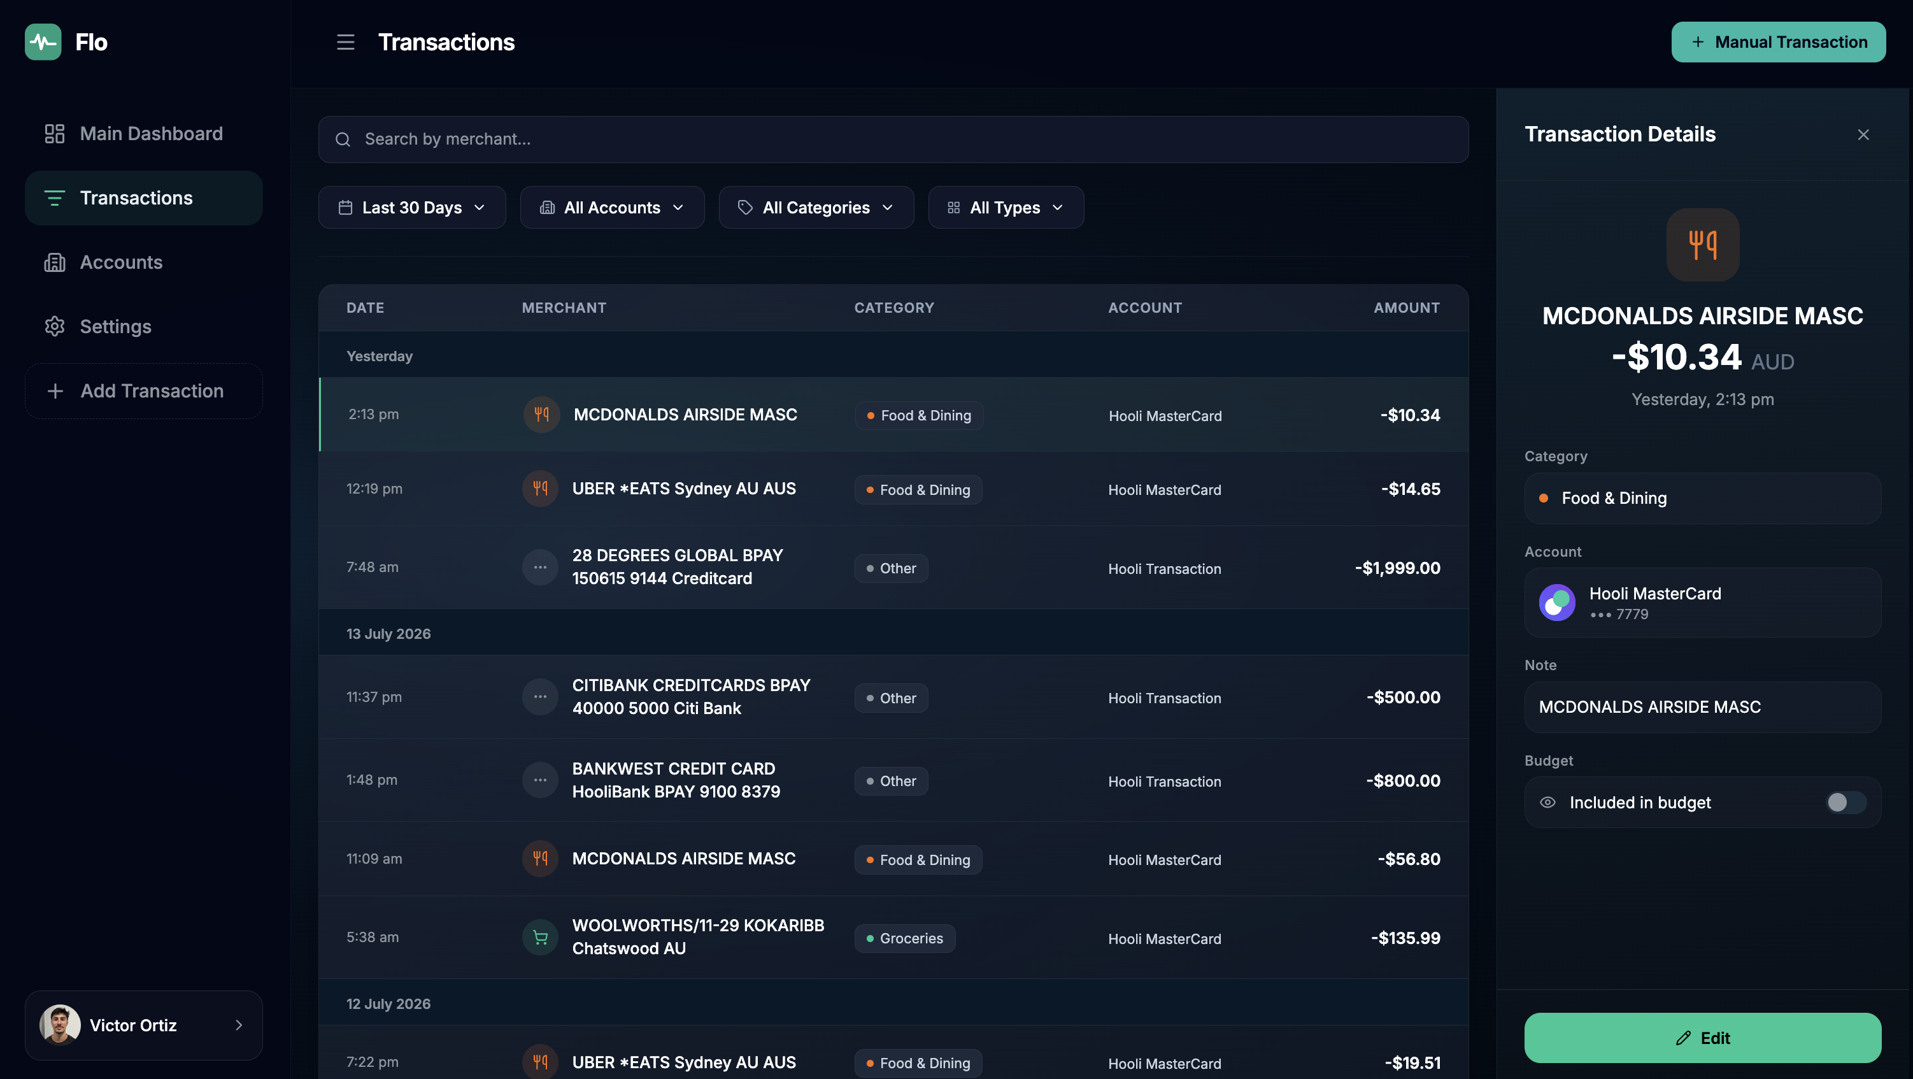1913x1079 pixels.
Task: Click the bank icon in accounts filter
Action: click(547, 208)
